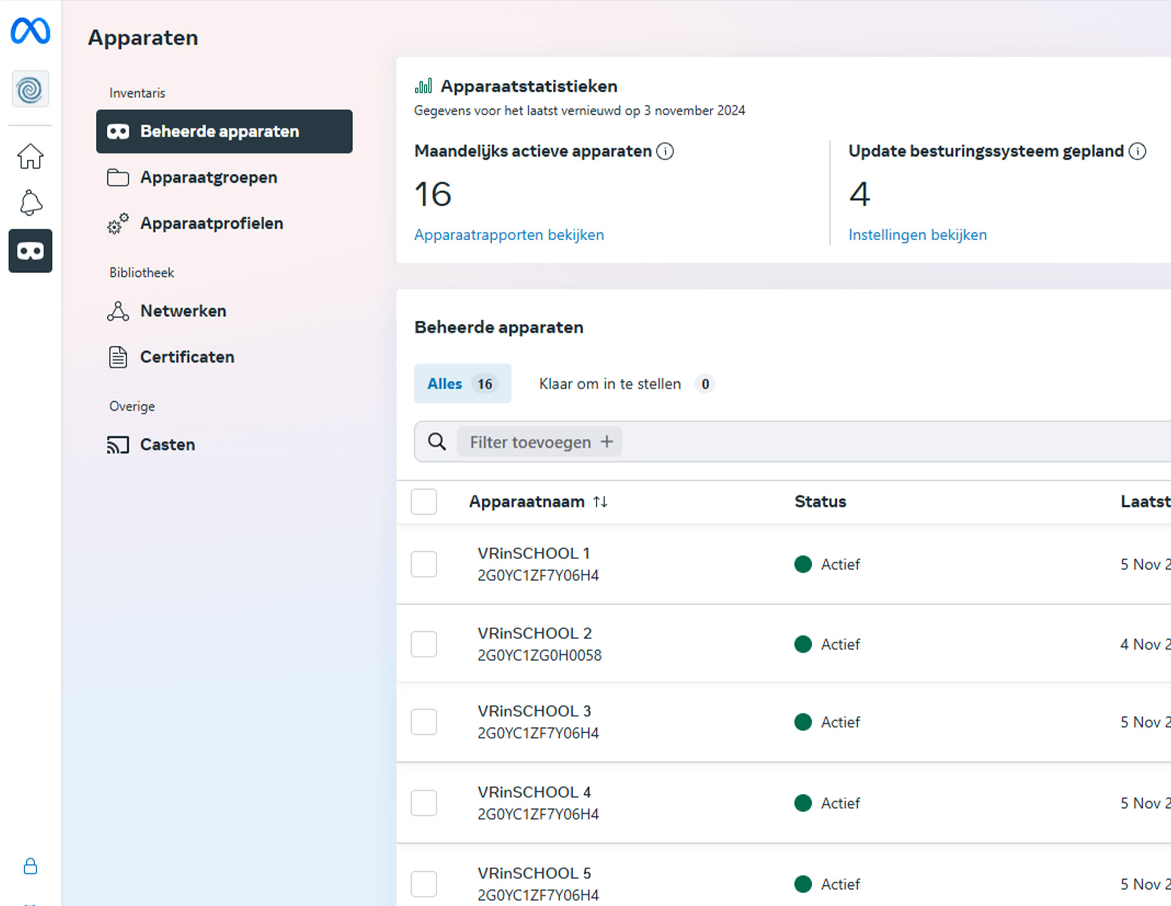Click info icon beside Update besturingssysteem gepland
1171x906 pixels.
(x=1137, y=151)
